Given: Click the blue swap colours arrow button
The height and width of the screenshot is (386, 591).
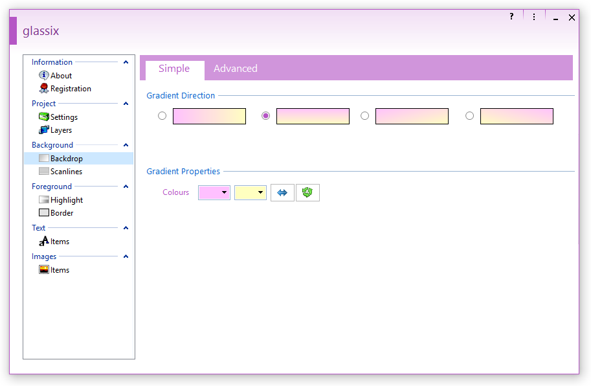Looking at the screenshot, I should 282,192.
